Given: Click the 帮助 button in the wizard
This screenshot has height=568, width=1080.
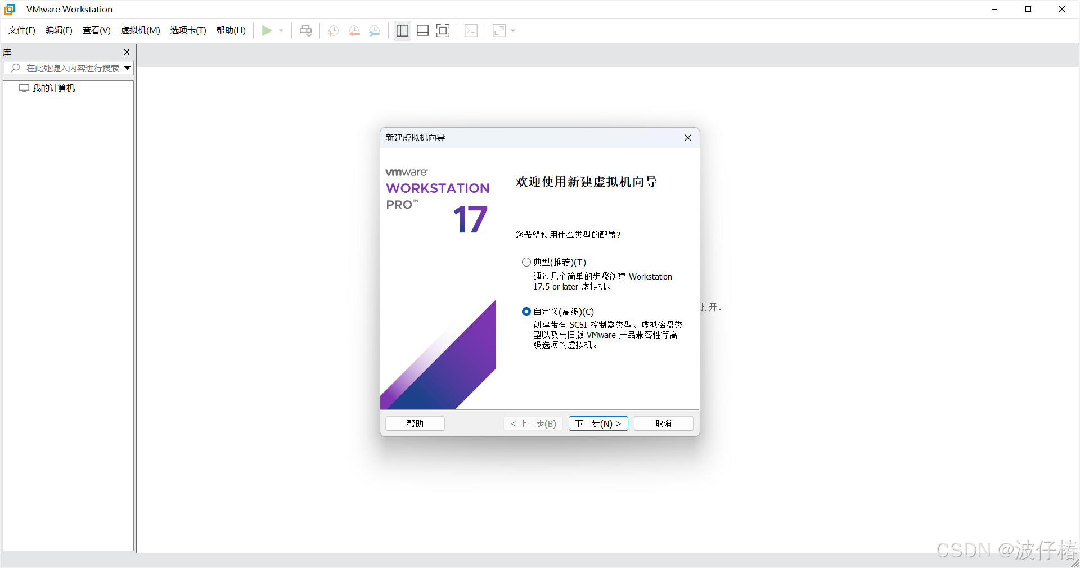Looking at the screenshot, I should [x=415, y=423].
